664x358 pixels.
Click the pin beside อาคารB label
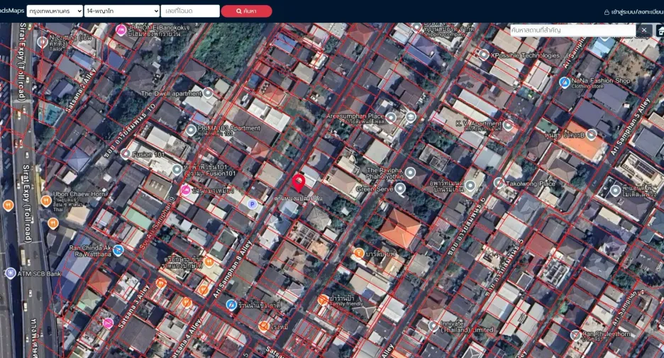coord(591,135)
